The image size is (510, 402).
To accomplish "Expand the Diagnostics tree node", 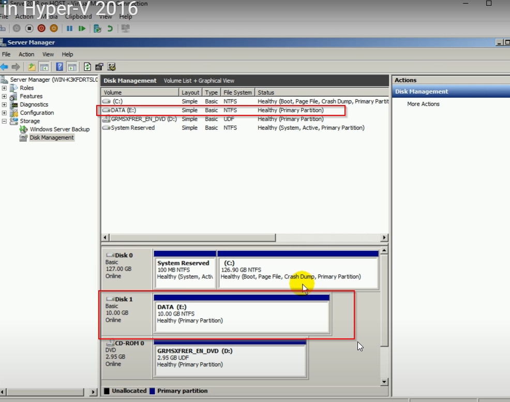I will tap(4, 105).
